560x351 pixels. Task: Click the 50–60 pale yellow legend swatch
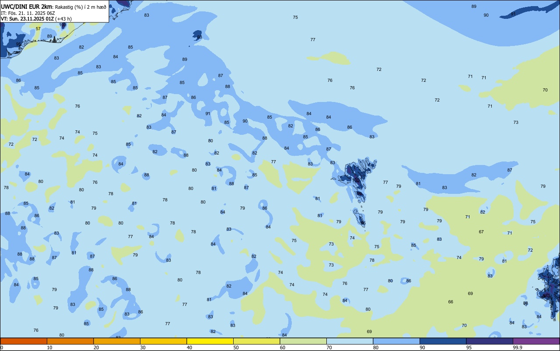tap(256, 341)
